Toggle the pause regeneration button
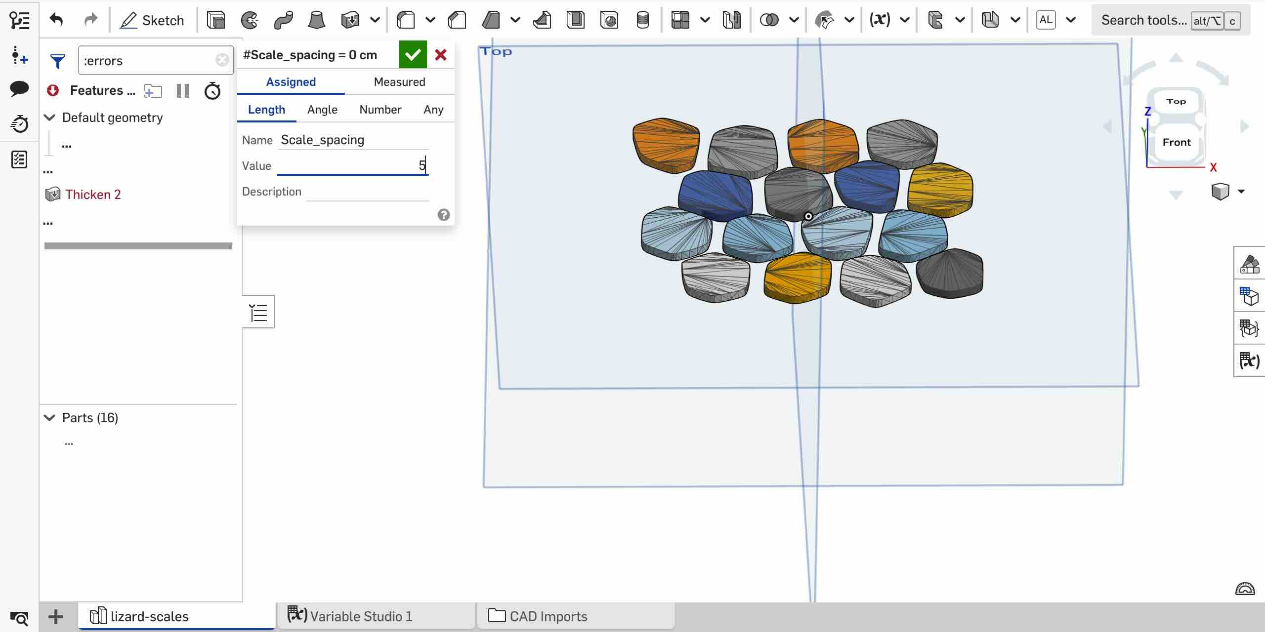The width and height of the screenshot is (1265, 632). pos(183,91)
